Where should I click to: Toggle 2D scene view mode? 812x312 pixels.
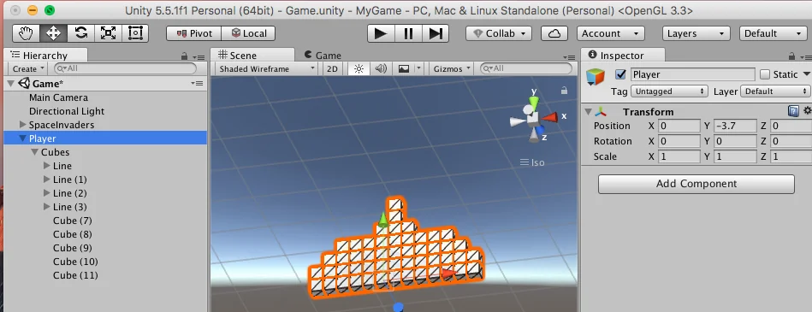[x=333, y=69]
